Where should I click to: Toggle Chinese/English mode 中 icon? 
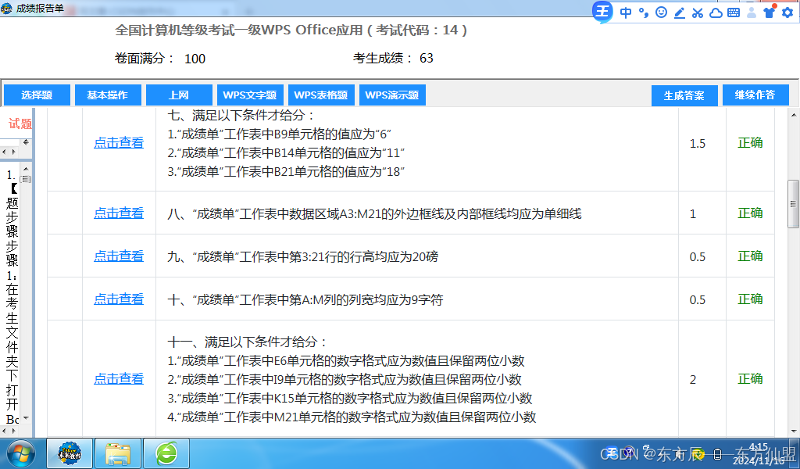(626, 13)
